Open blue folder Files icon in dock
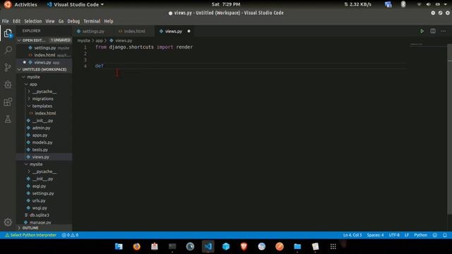 tap(297, 246)
